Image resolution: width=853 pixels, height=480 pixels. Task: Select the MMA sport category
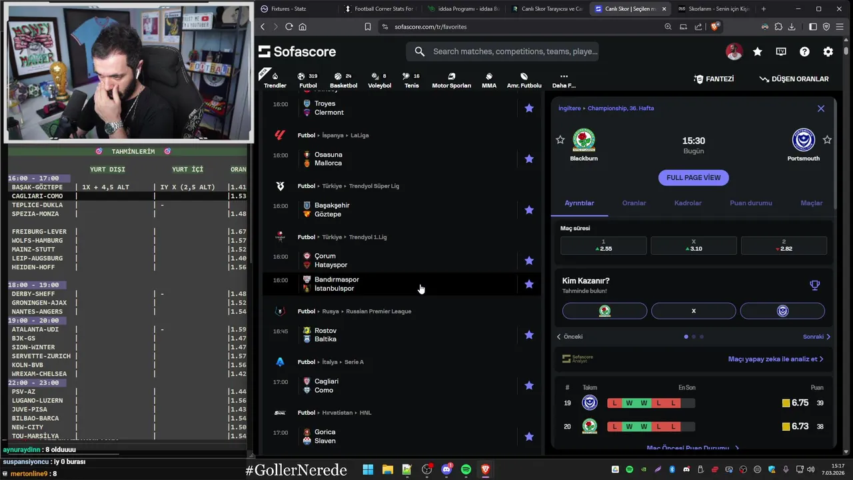point(489,80)
